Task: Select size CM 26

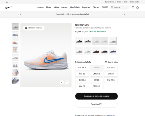Action: click(x=82, y=74)
